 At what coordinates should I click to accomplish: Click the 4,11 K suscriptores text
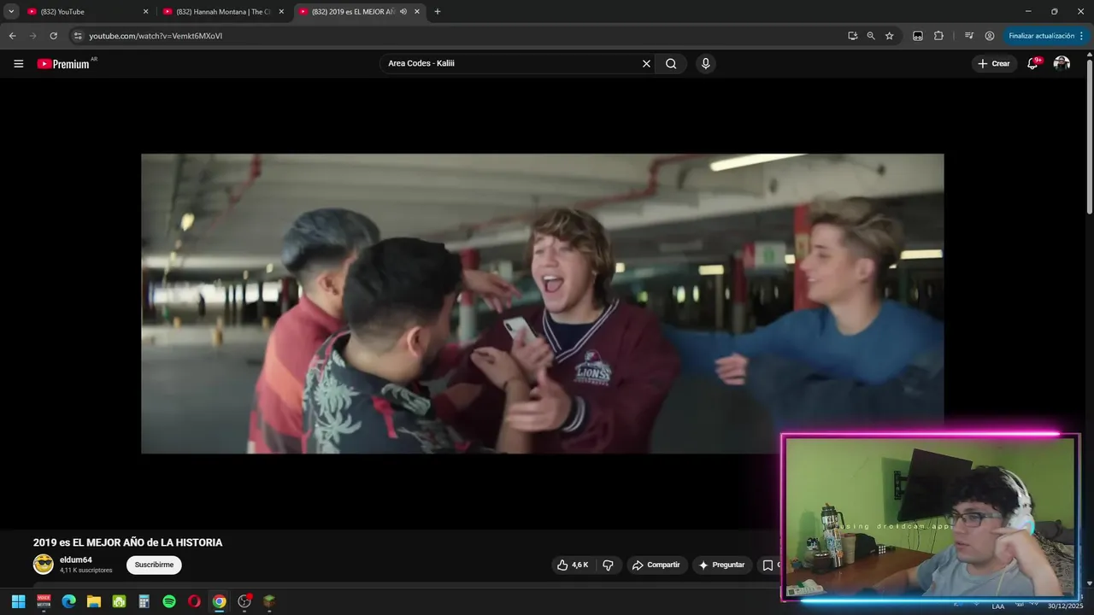(86, 570)
